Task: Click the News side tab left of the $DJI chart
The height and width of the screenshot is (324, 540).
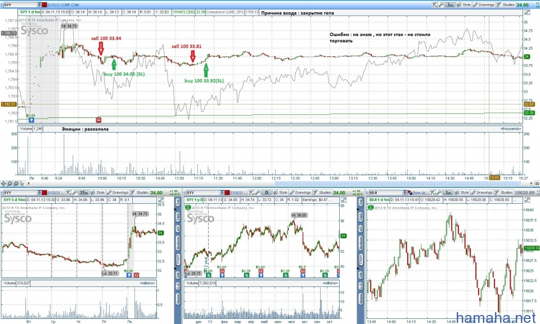Action: (361, 299)
